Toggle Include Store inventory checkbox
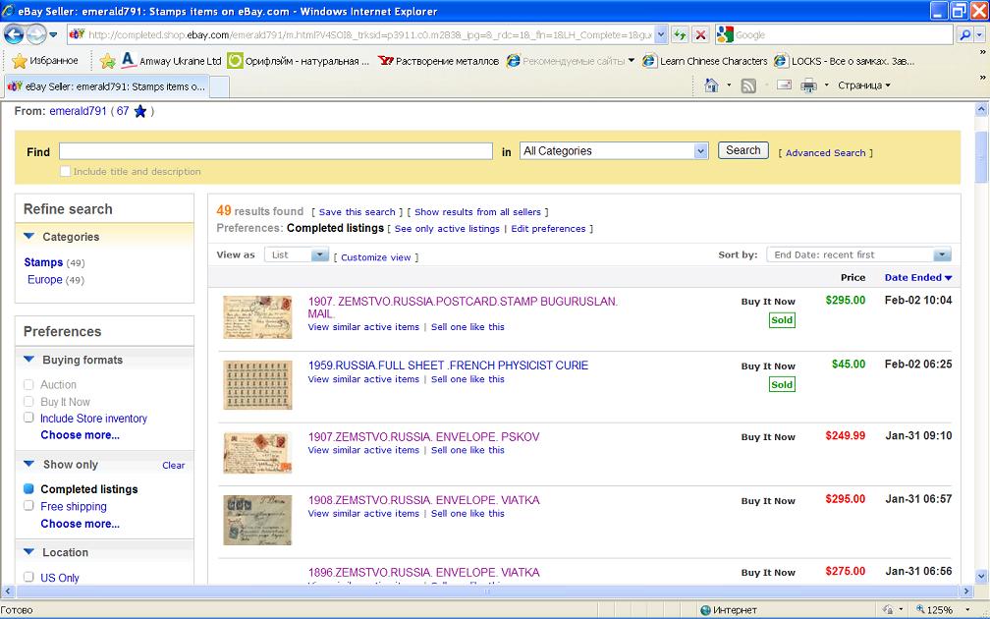Screen dimensions: 990x619 pyautogui.click(x=28, y=418)
